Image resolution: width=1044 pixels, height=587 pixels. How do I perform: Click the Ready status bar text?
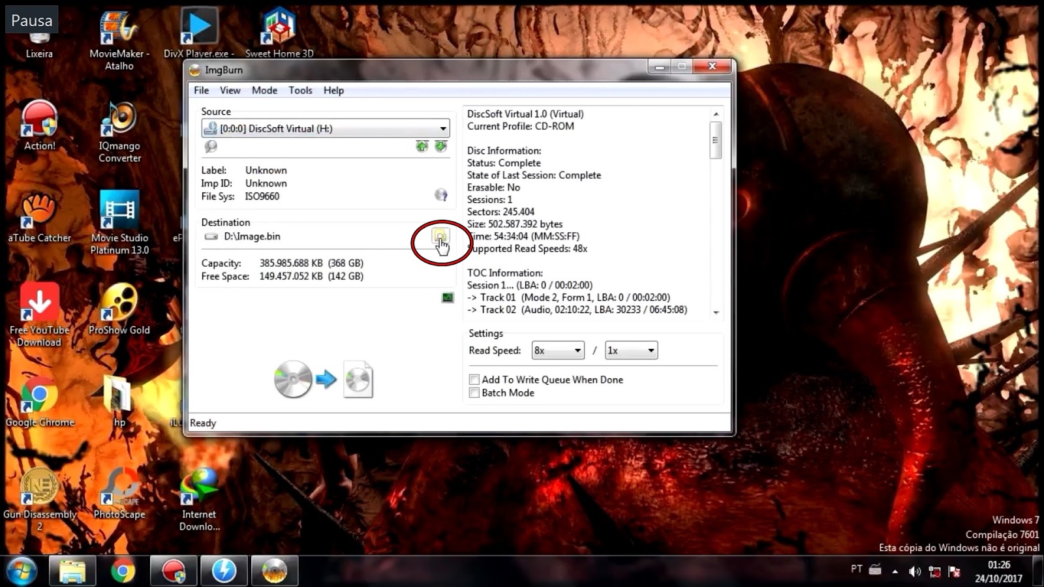pos(203,423)
